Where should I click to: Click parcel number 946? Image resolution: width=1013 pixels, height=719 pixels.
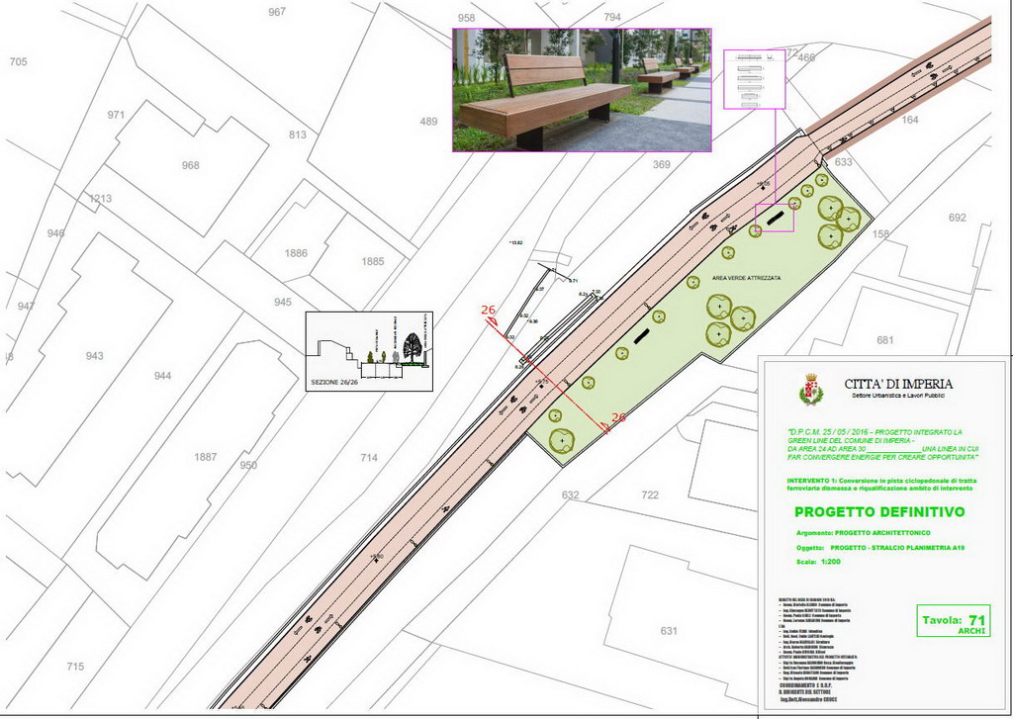click(x=55, y=233)
